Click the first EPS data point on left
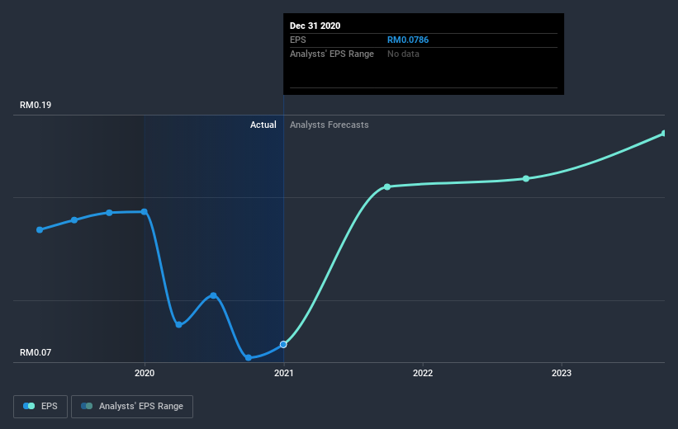 [40, 230]
